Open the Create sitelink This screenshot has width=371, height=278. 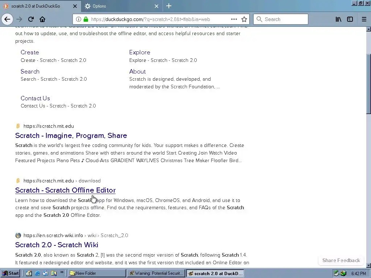coord(30,52)
